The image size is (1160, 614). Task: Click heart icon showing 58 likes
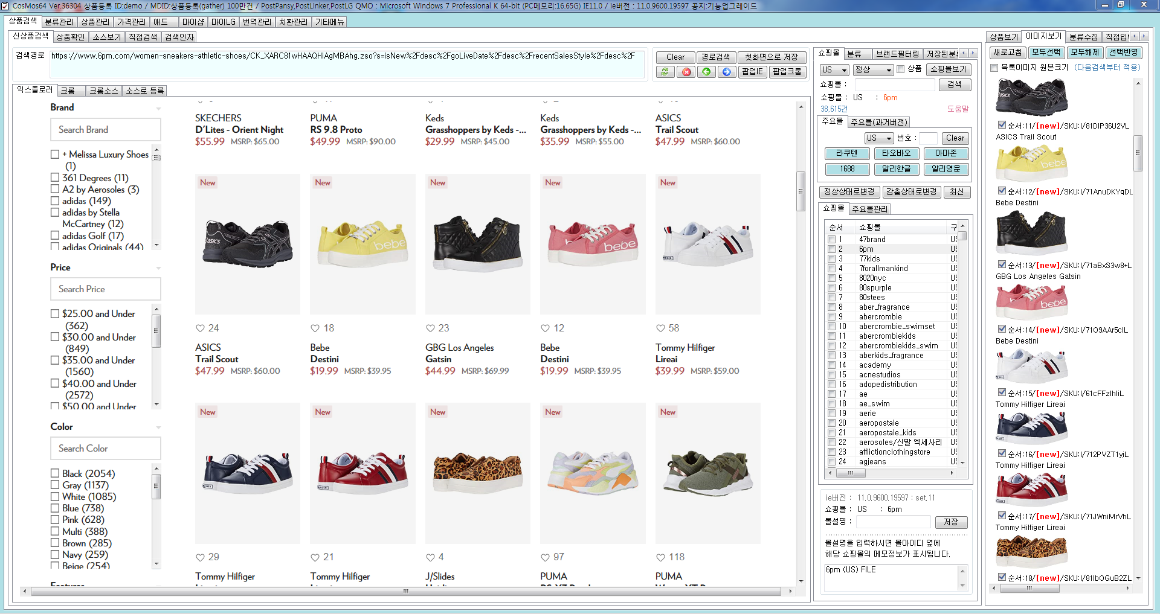(x=660, y=328)
